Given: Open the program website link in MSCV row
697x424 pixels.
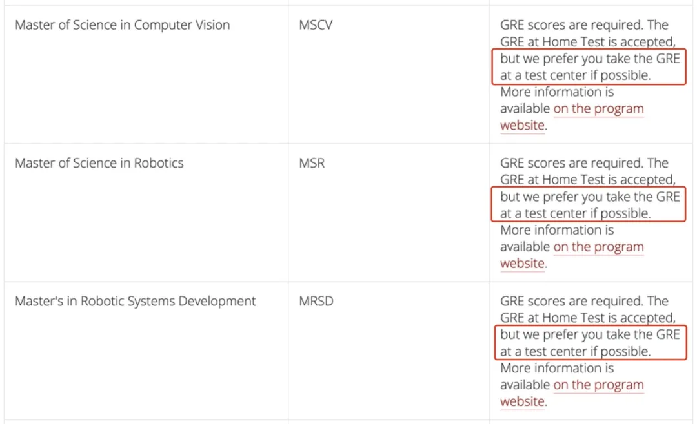Looking at the screenshot, I should click(x=598, y=109).
